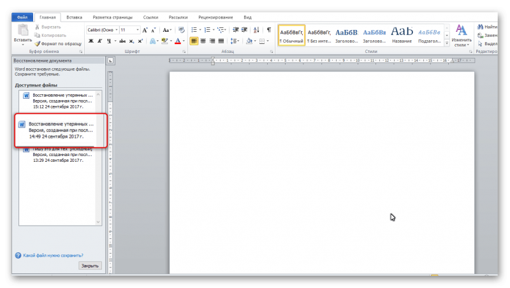Viewport: 510px width, 288px height.
Task: Apply text highlight color marker
Action: [164, 41]
